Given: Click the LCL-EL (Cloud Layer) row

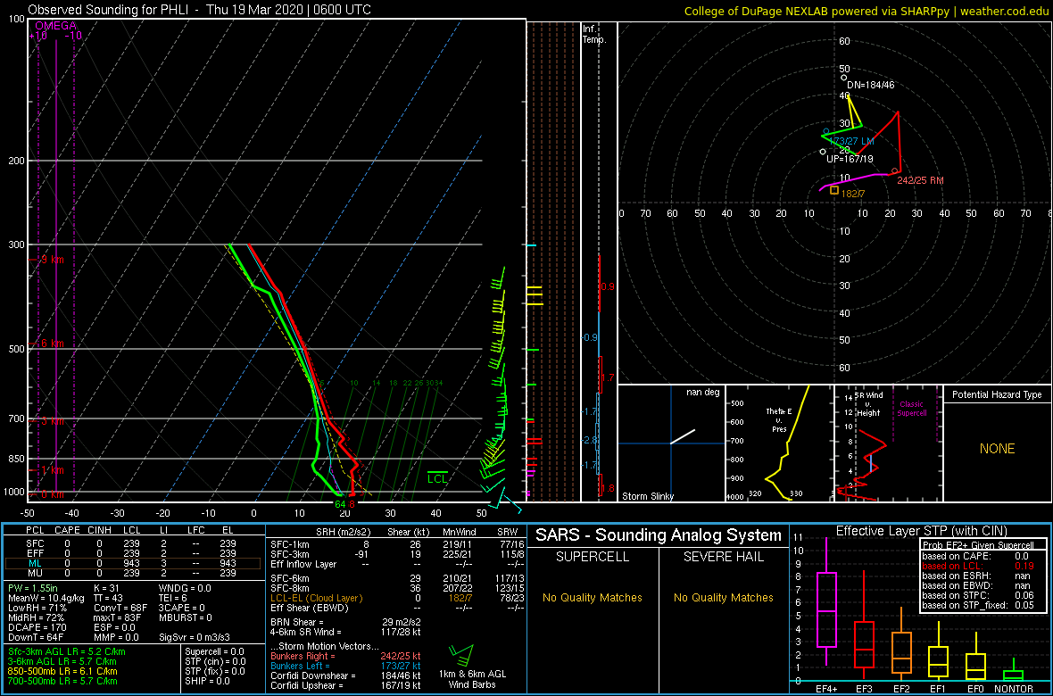Looking at the screenshot, I should point(398,597).
